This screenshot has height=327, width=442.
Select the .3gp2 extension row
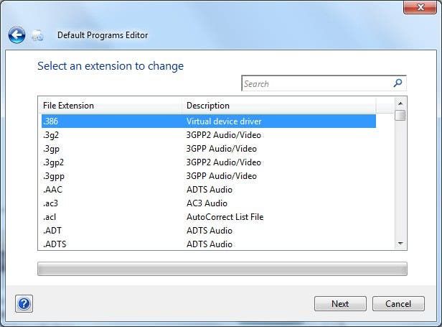click(209, 162)
